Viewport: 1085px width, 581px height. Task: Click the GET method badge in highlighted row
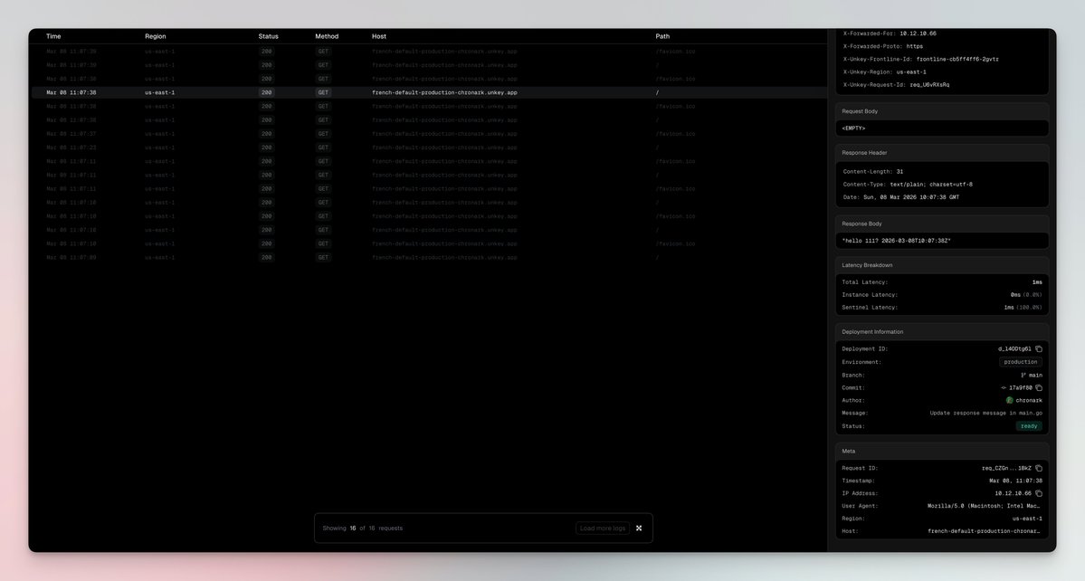(x=323, y=92)
